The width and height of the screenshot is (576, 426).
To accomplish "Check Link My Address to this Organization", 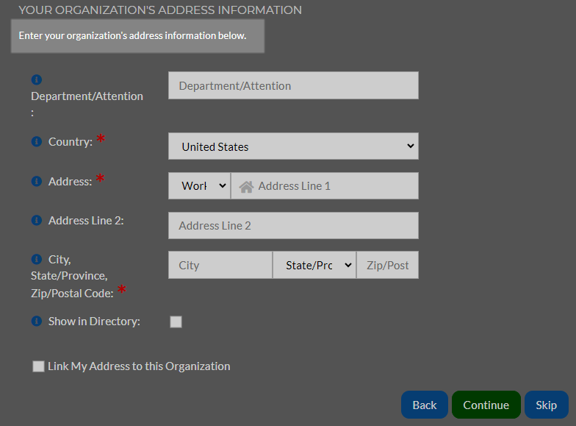I will pyautogui.click(x=38, y=366).
